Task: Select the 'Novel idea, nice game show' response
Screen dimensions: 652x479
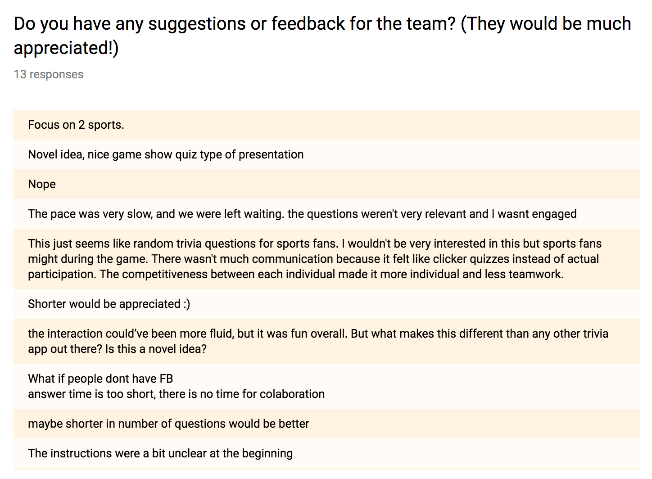Action: [x=327, y=154]
